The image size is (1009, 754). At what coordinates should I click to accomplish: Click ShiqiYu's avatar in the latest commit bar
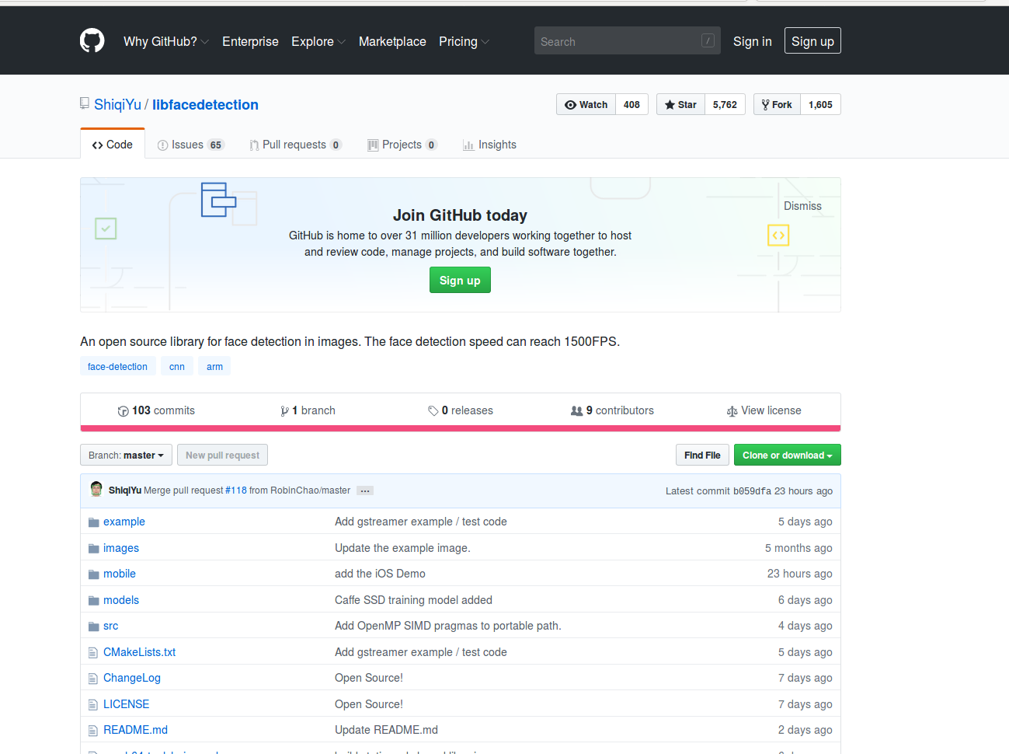[96, 489]
